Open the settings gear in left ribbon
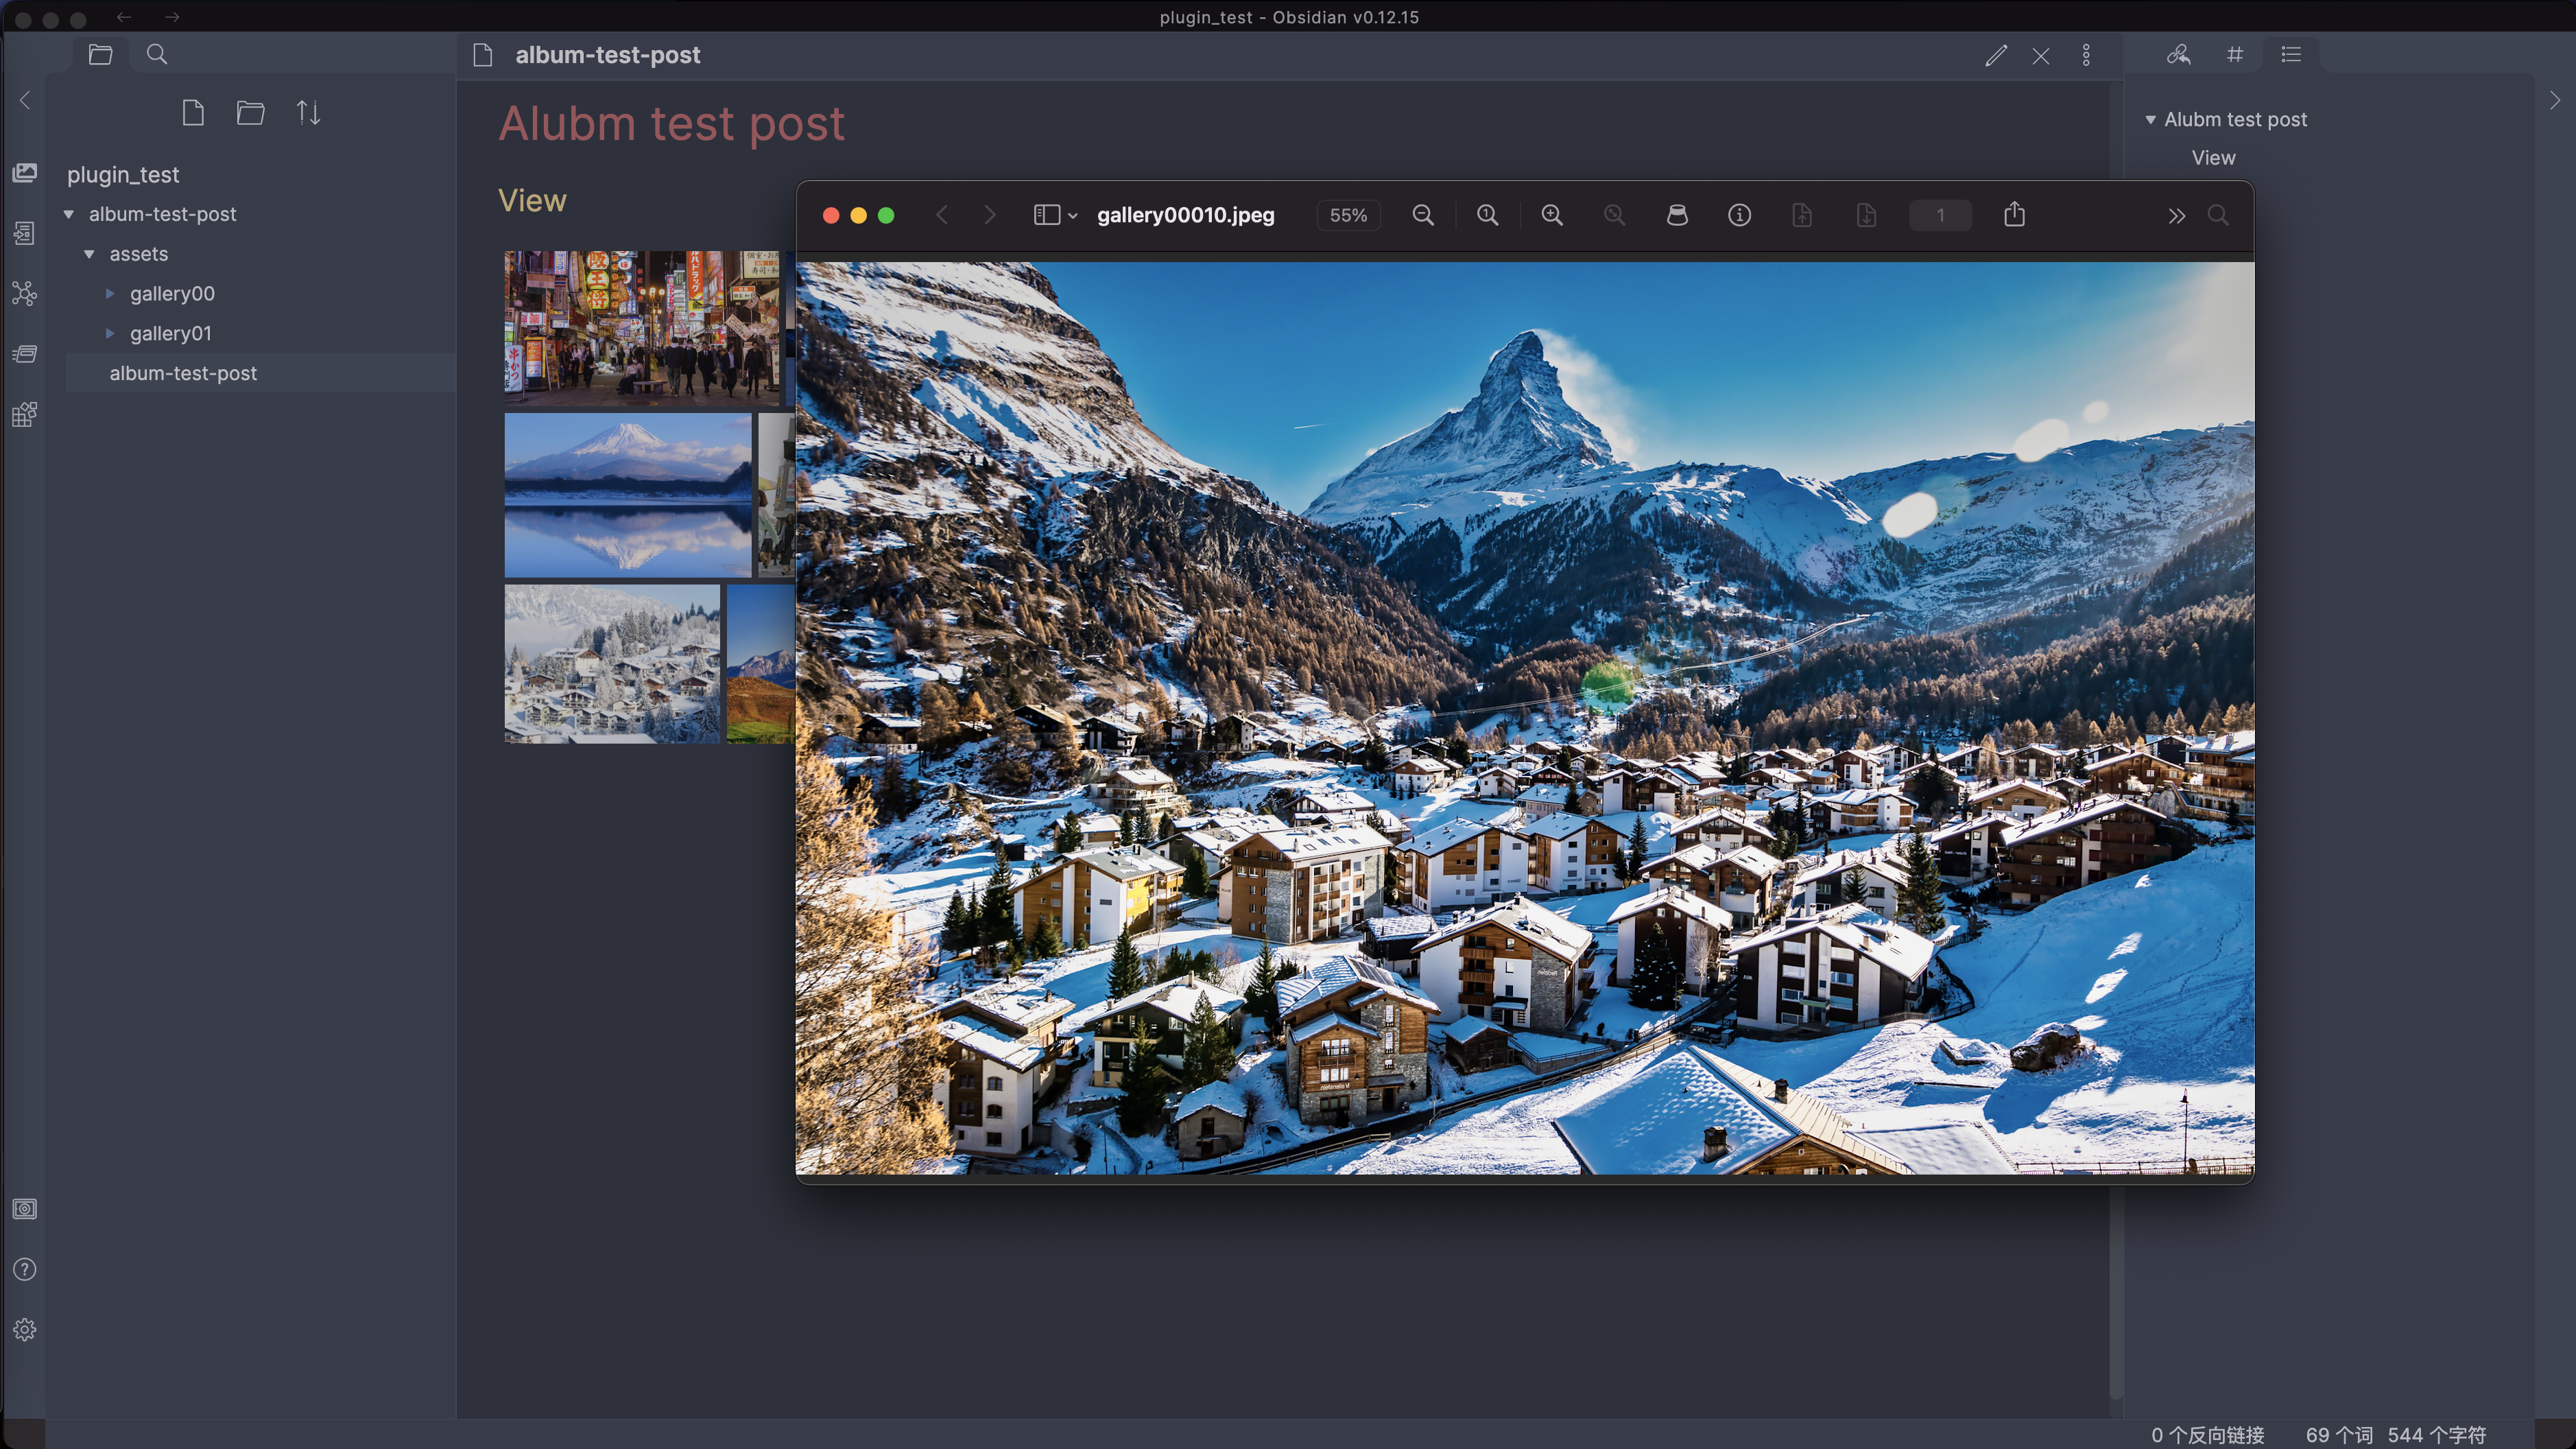The height and width of the screenshot is (1449, 2576). point(24,1329)
